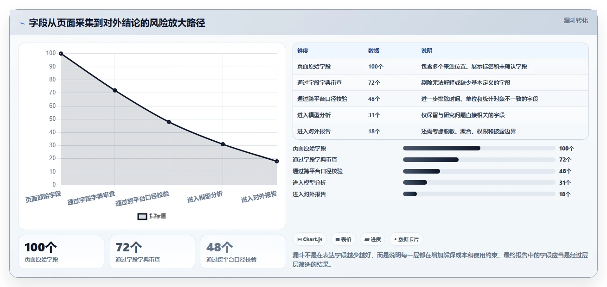
Task: Click description 剔除无法解释或缺少基本定义的字段
Action: [466, 83]
